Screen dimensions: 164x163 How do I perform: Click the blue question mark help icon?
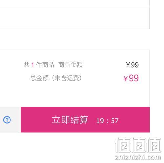[7, 120]
